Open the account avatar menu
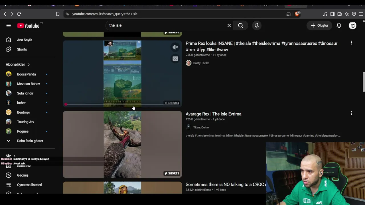This screenshot has width=365, height=205. coord(353,26)
